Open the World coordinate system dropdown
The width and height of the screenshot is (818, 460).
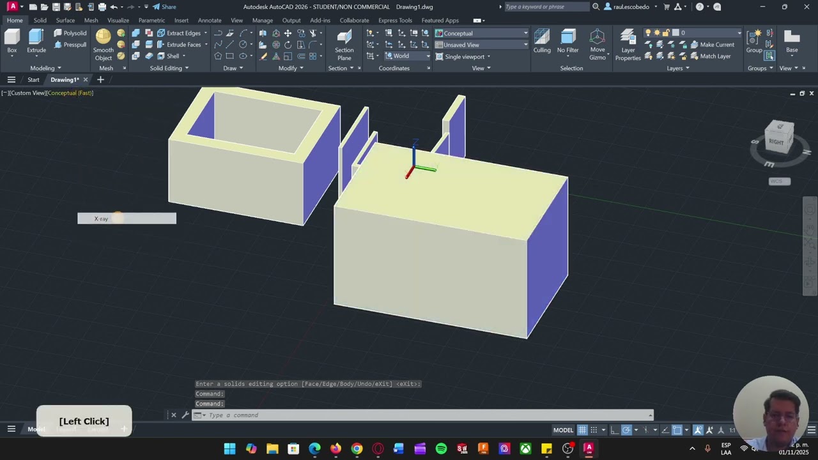407,56
